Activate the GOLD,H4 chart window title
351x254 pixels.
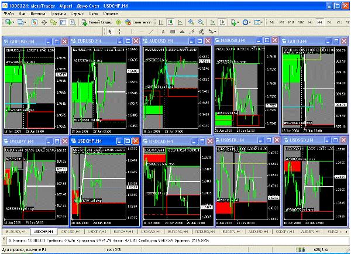point(297,41)
